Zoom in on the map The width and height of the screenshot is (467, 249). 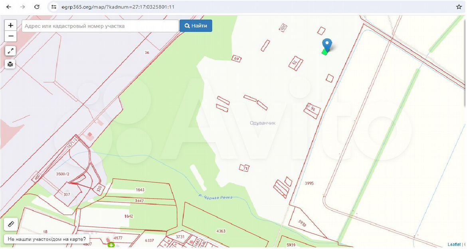[x=10, y=25]
